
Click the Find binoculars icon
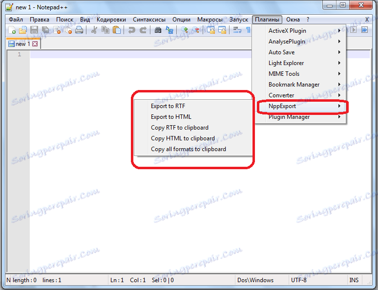[x=158, y=30]
